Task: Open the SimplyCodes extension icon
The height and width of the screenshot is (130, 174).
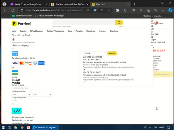Action: [118, 10]
